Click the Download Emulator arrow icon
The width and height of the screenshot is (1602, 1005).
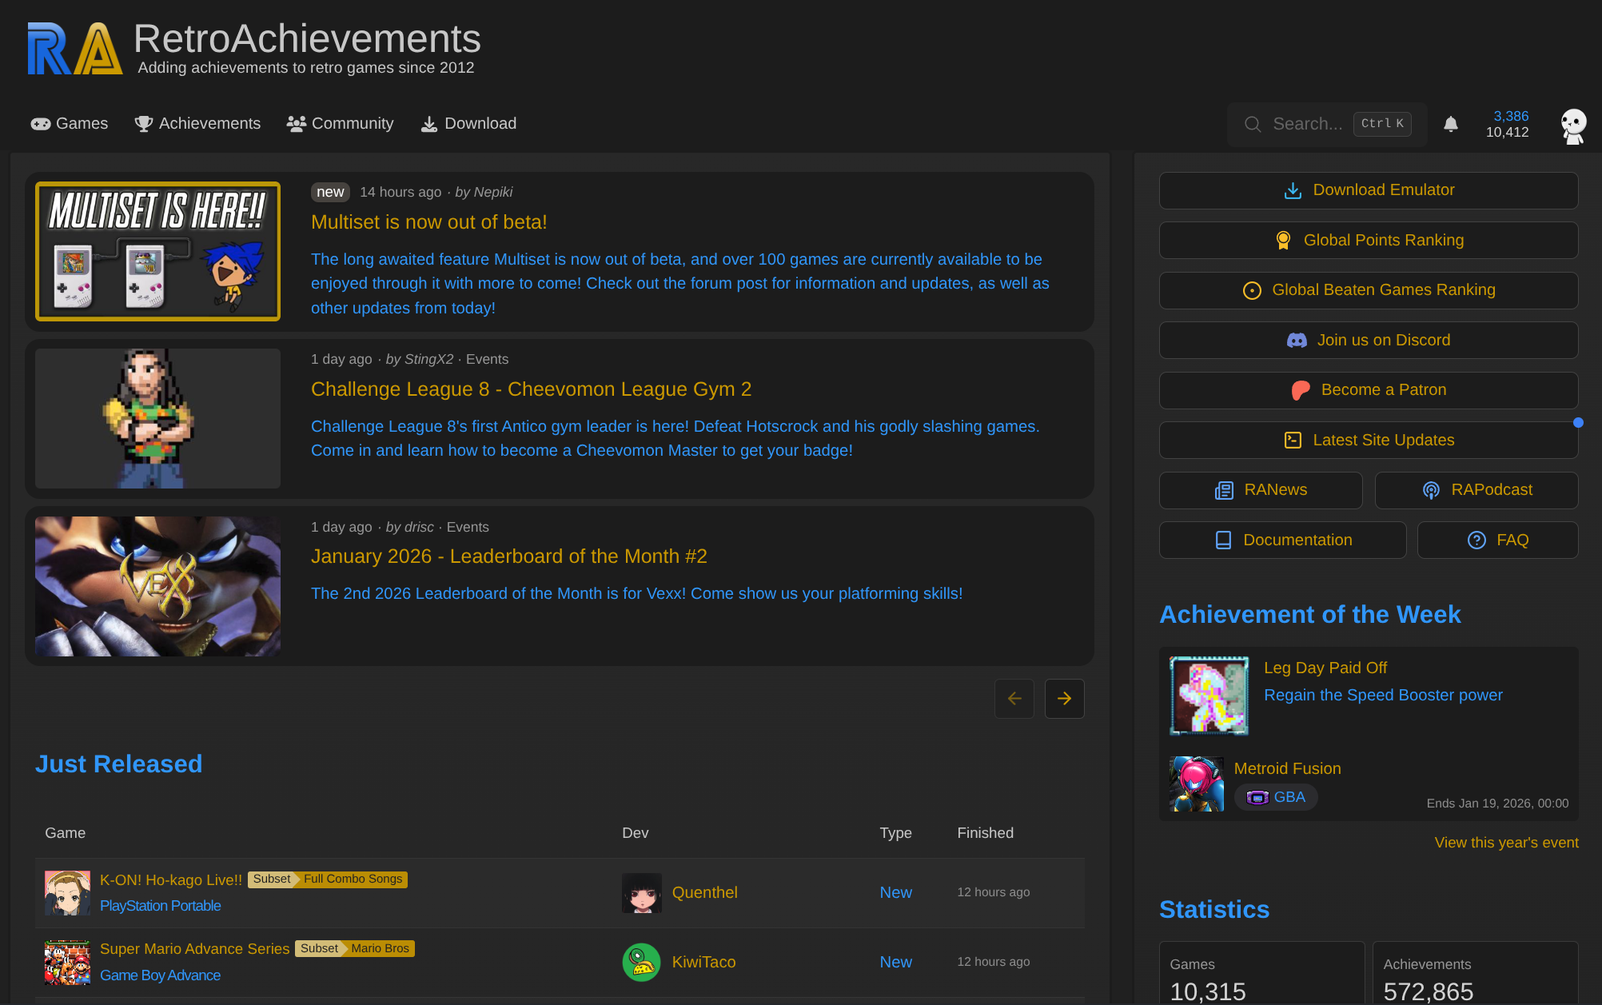pos(1293,190)
